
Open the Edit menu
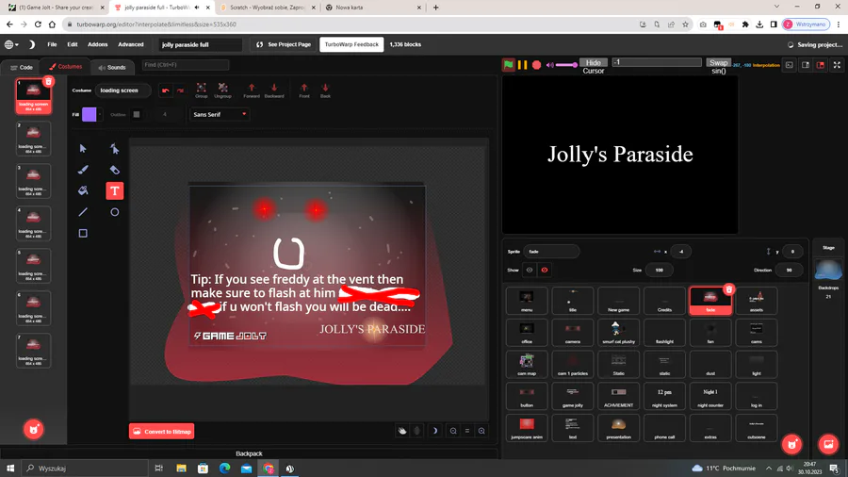pyautogui.click(x=73, y=44)
